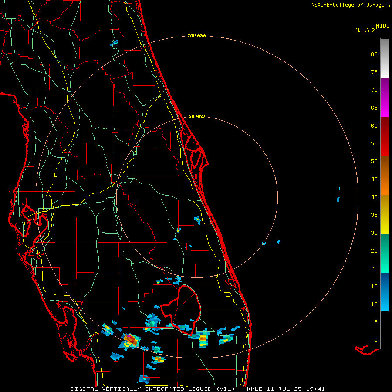
Task: Click the scale value 15
Action: [x=374, y=287]
